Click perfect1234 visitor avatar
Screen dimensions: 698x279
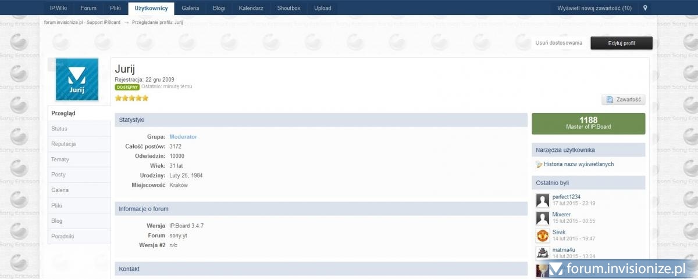[x=542, y=201]
